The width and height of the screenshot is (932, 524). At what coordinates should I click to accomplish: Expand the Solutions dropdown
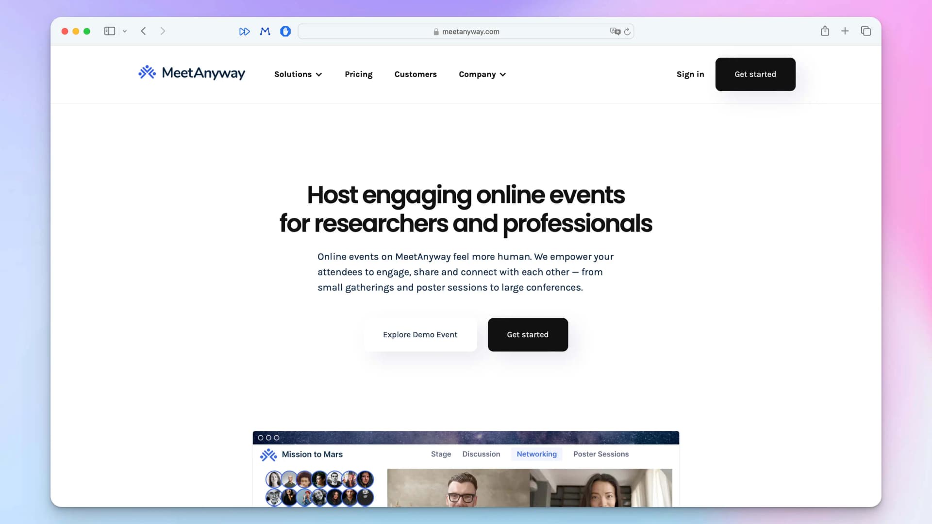298,74
